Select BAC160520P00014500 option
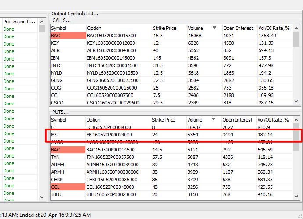This screenshot has width=303, height=219. (110, 150)
